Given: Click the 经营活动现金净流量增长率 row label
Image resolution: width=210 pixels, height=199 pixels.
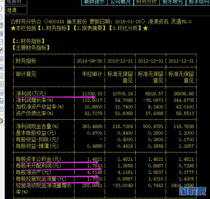Looking at the screenshot, I should 44,189.
